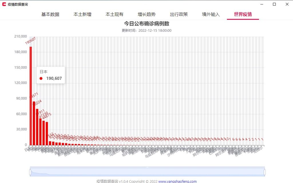Grab the right data zoom slider handle
Image resolution: width=293 pixels, height=183 pixels.
coord(265,172)
